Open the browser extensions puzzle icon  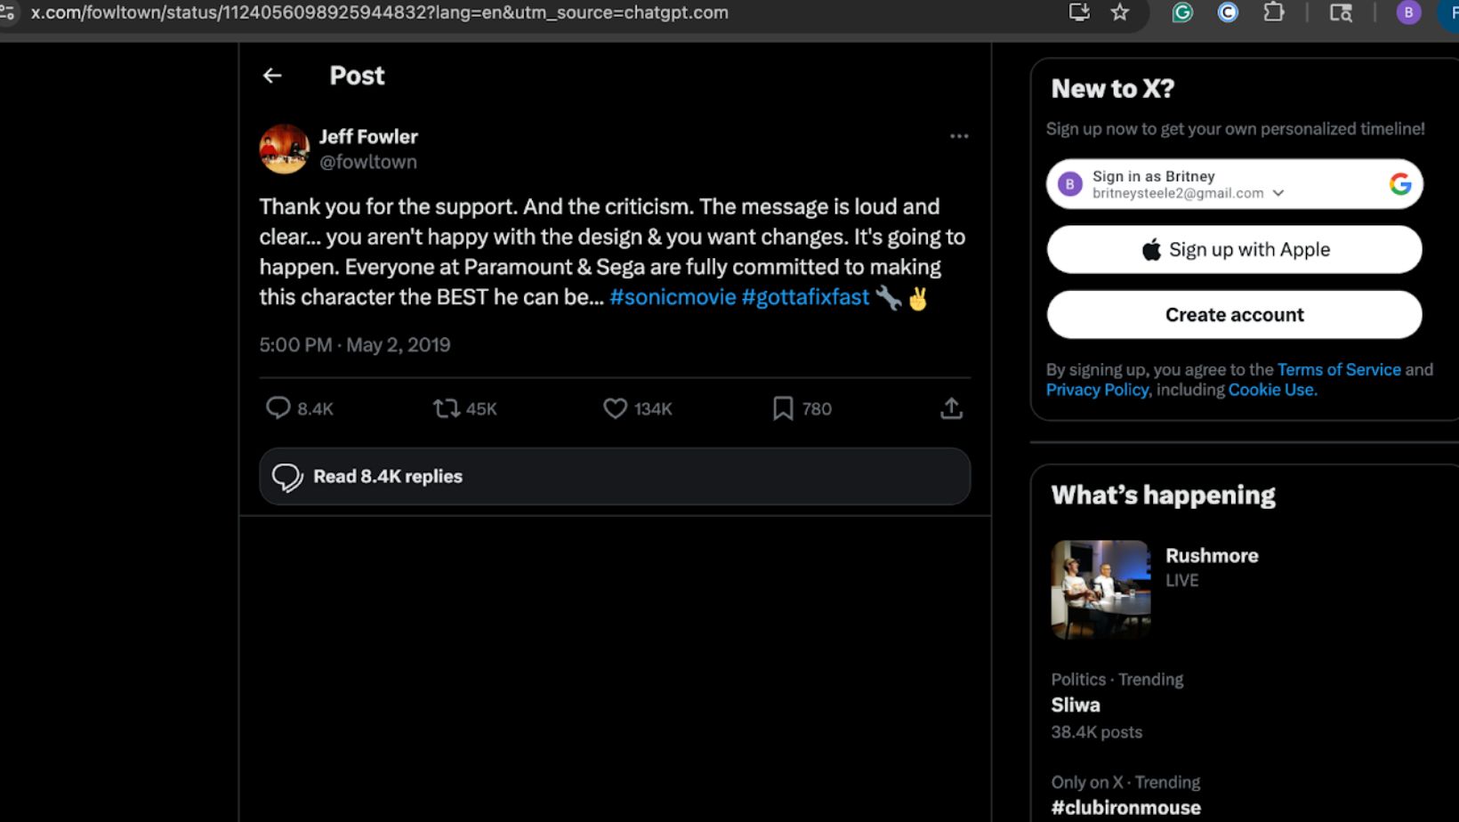tap(1274, 12)
